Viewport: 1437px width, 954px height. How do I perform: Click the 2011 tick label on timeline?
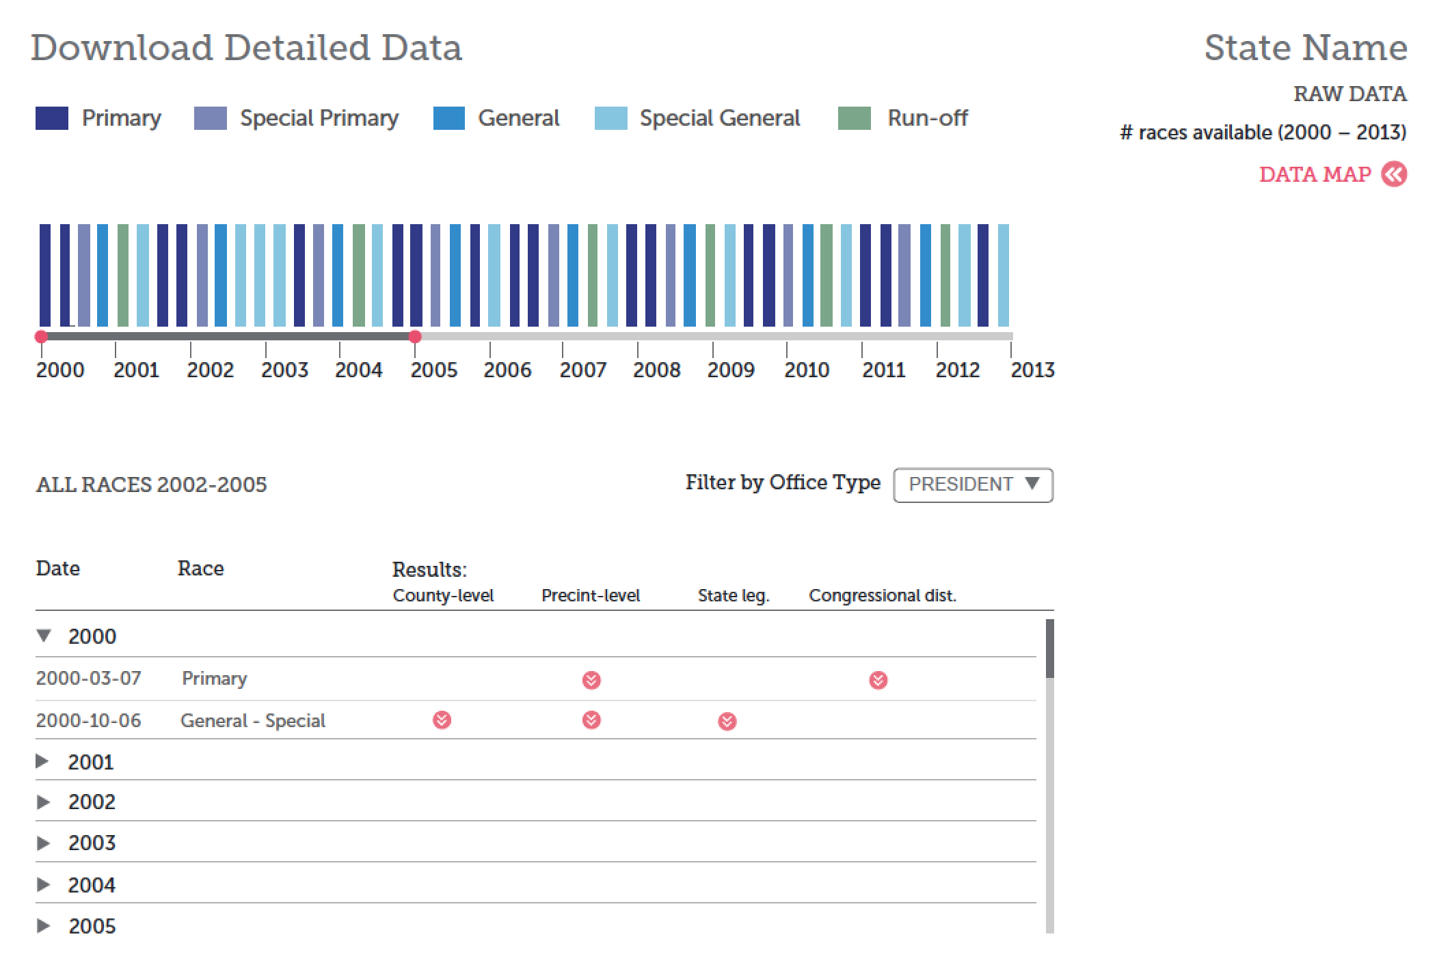tap(883, 370)
